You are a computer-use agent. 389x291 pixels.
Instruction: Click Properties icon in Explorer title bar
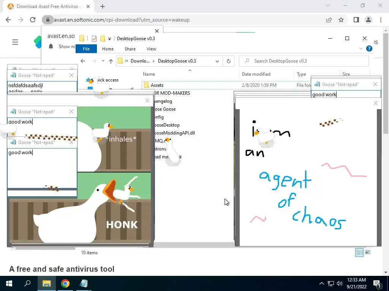94,39
